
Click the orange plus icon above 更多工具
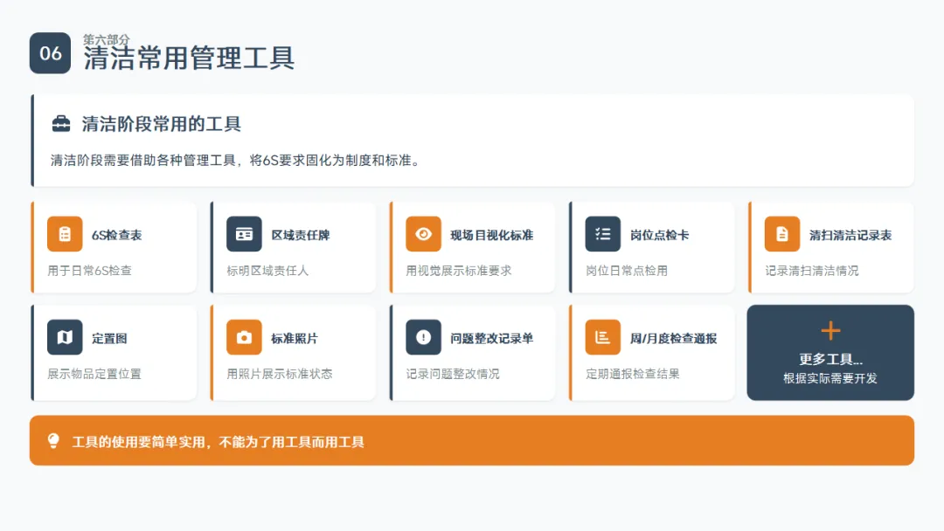click(830, 331)
